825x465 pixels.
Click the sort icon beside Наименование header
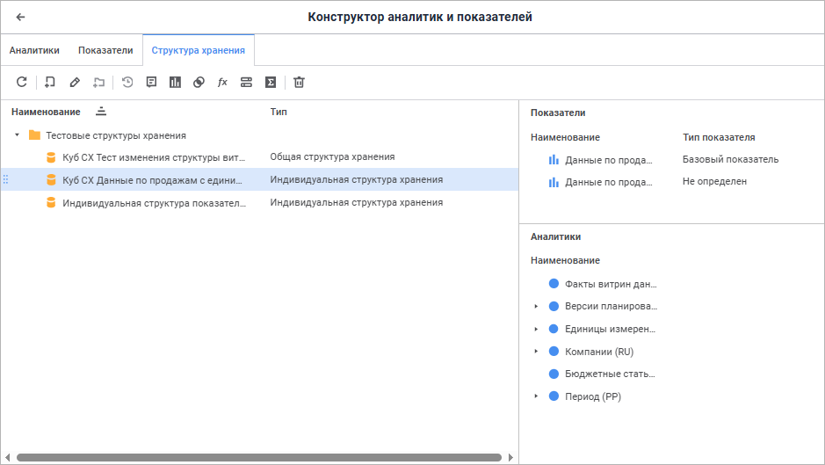(101, 112)
